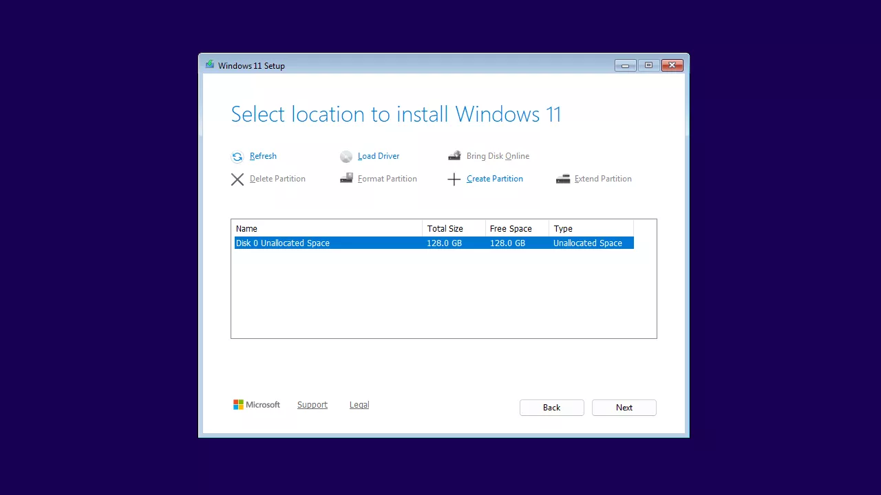Open the Legal information link
The image size is (881, 495).
[x=359, y=404]
